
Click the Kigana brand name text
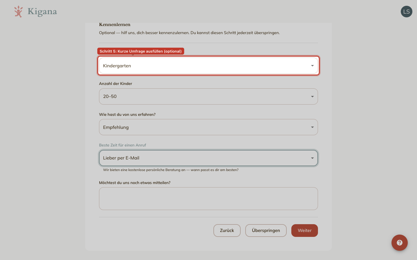point(42,12)
